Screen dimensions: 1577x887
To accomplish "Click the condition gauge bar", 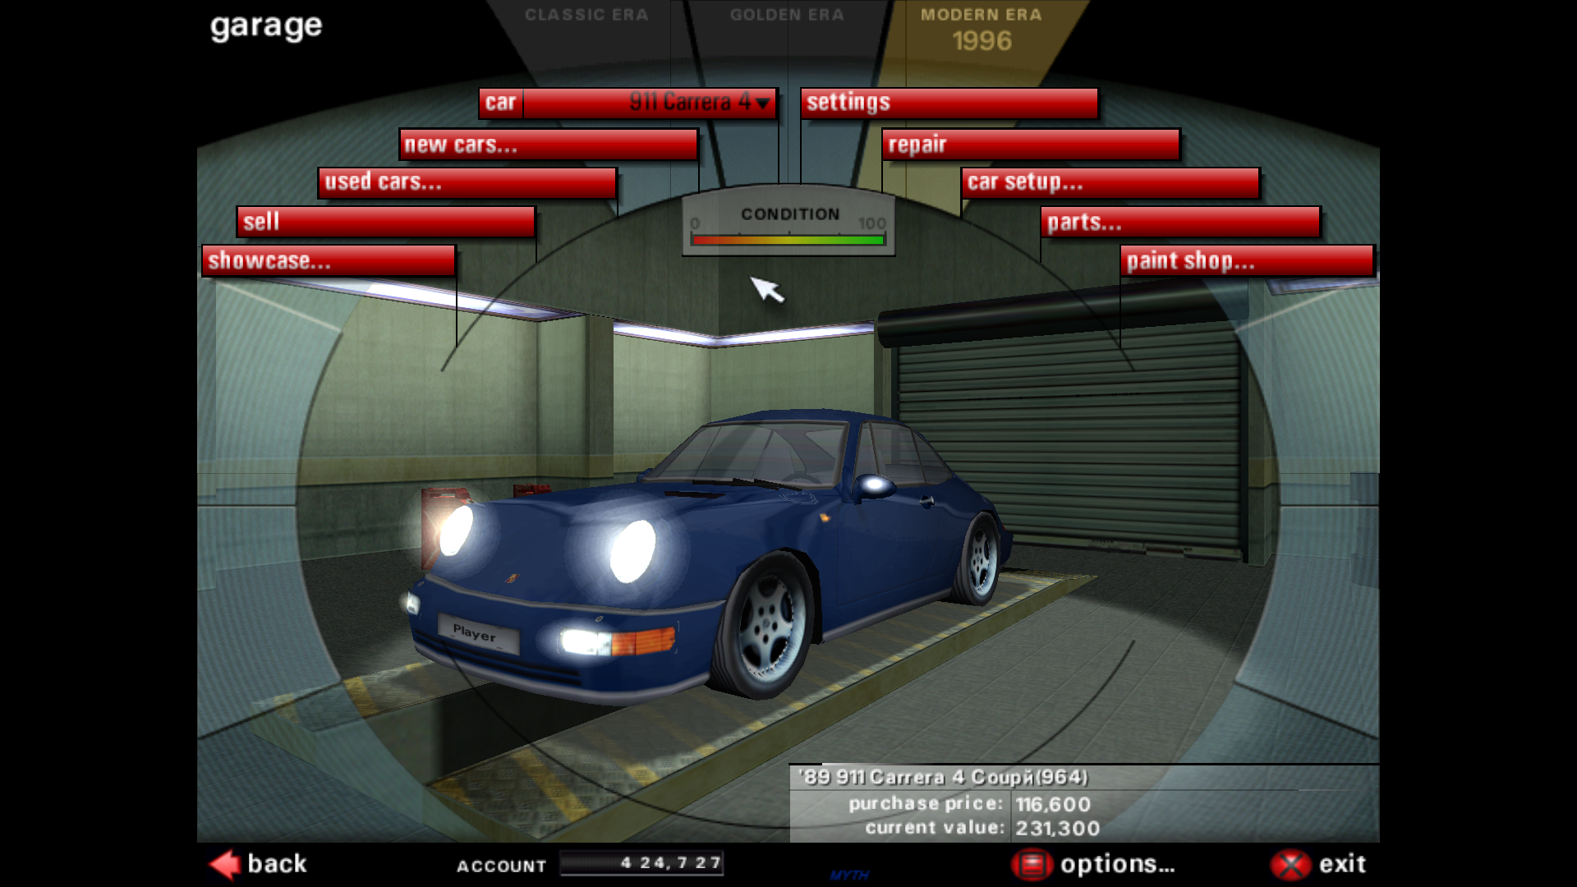I will tap(788, 240).
